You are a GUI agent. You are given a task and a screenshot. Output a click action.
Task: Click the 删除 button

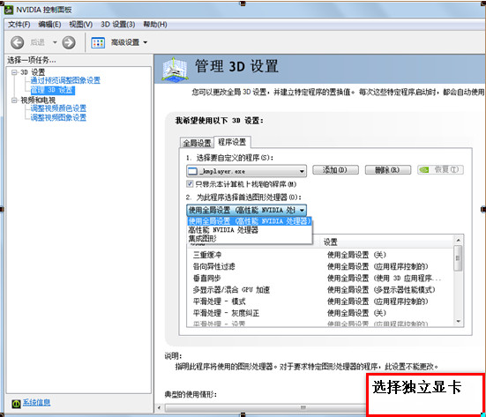point(388,170)
